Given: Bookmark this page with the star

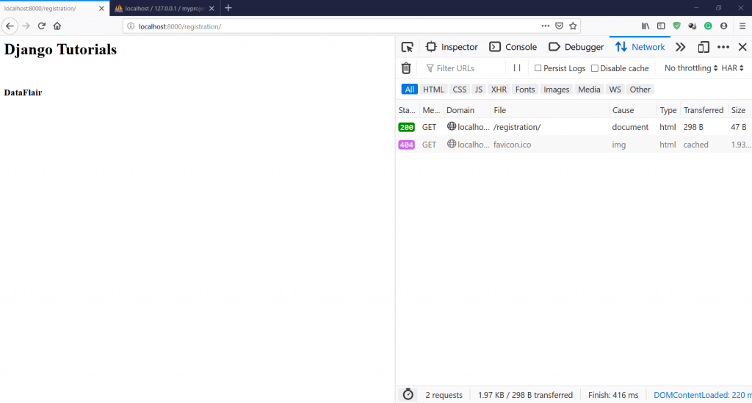Looking at the screenshot, I should [x=573, y=26].
